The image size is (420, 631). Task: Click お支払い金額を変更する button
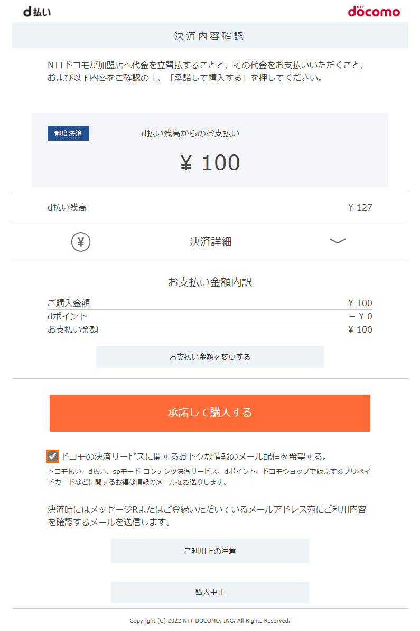coord(210,357)
